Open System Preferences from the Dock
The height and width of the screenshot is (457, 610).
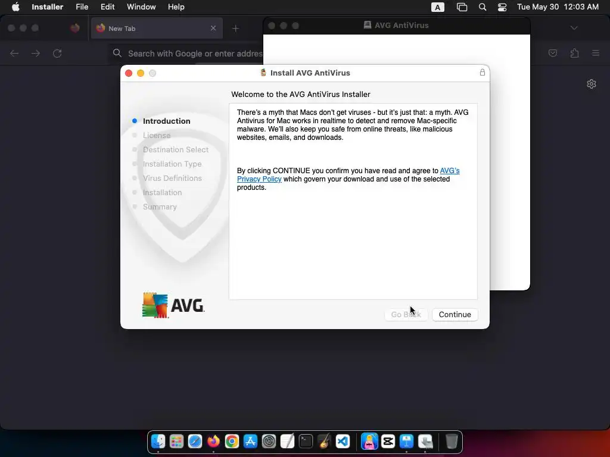click(x=269, y=442)
